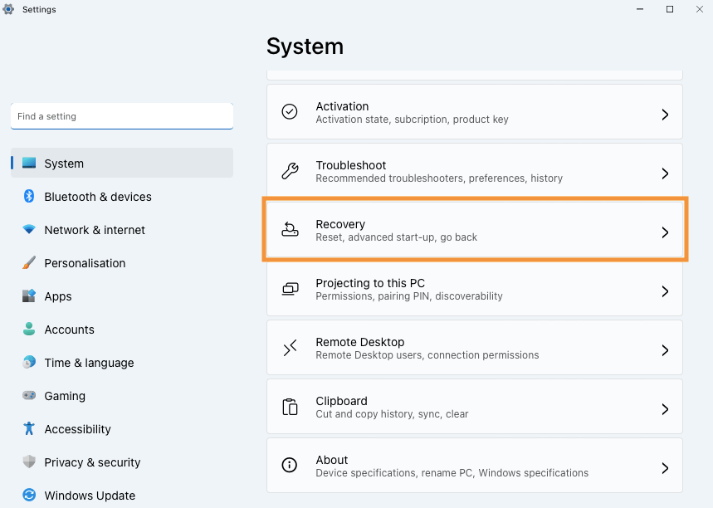Select Network & internet in the sidebar
Screen dimensions: 713x508
(95, 230)
